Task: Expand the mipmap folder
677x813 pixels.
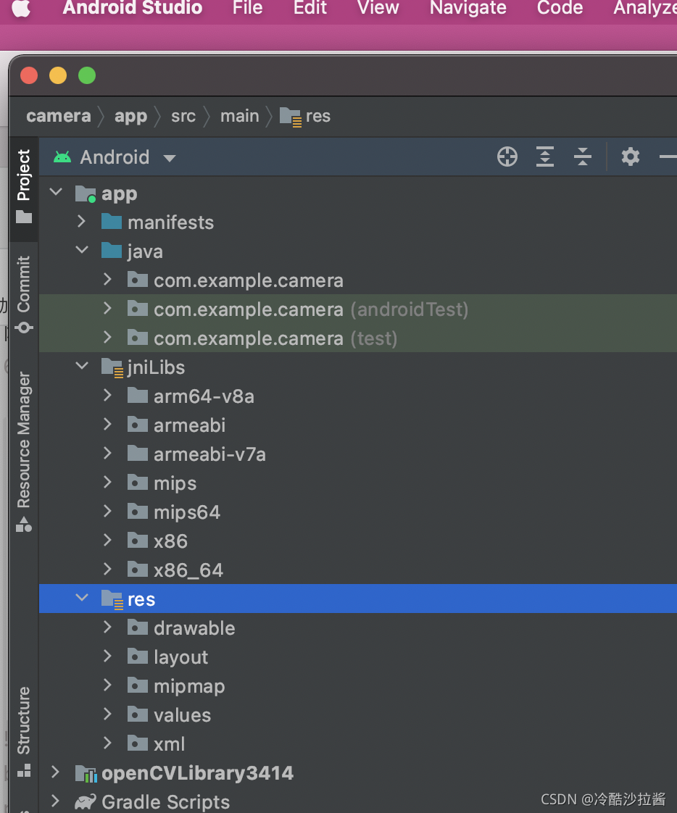Action: coord(107,685)
